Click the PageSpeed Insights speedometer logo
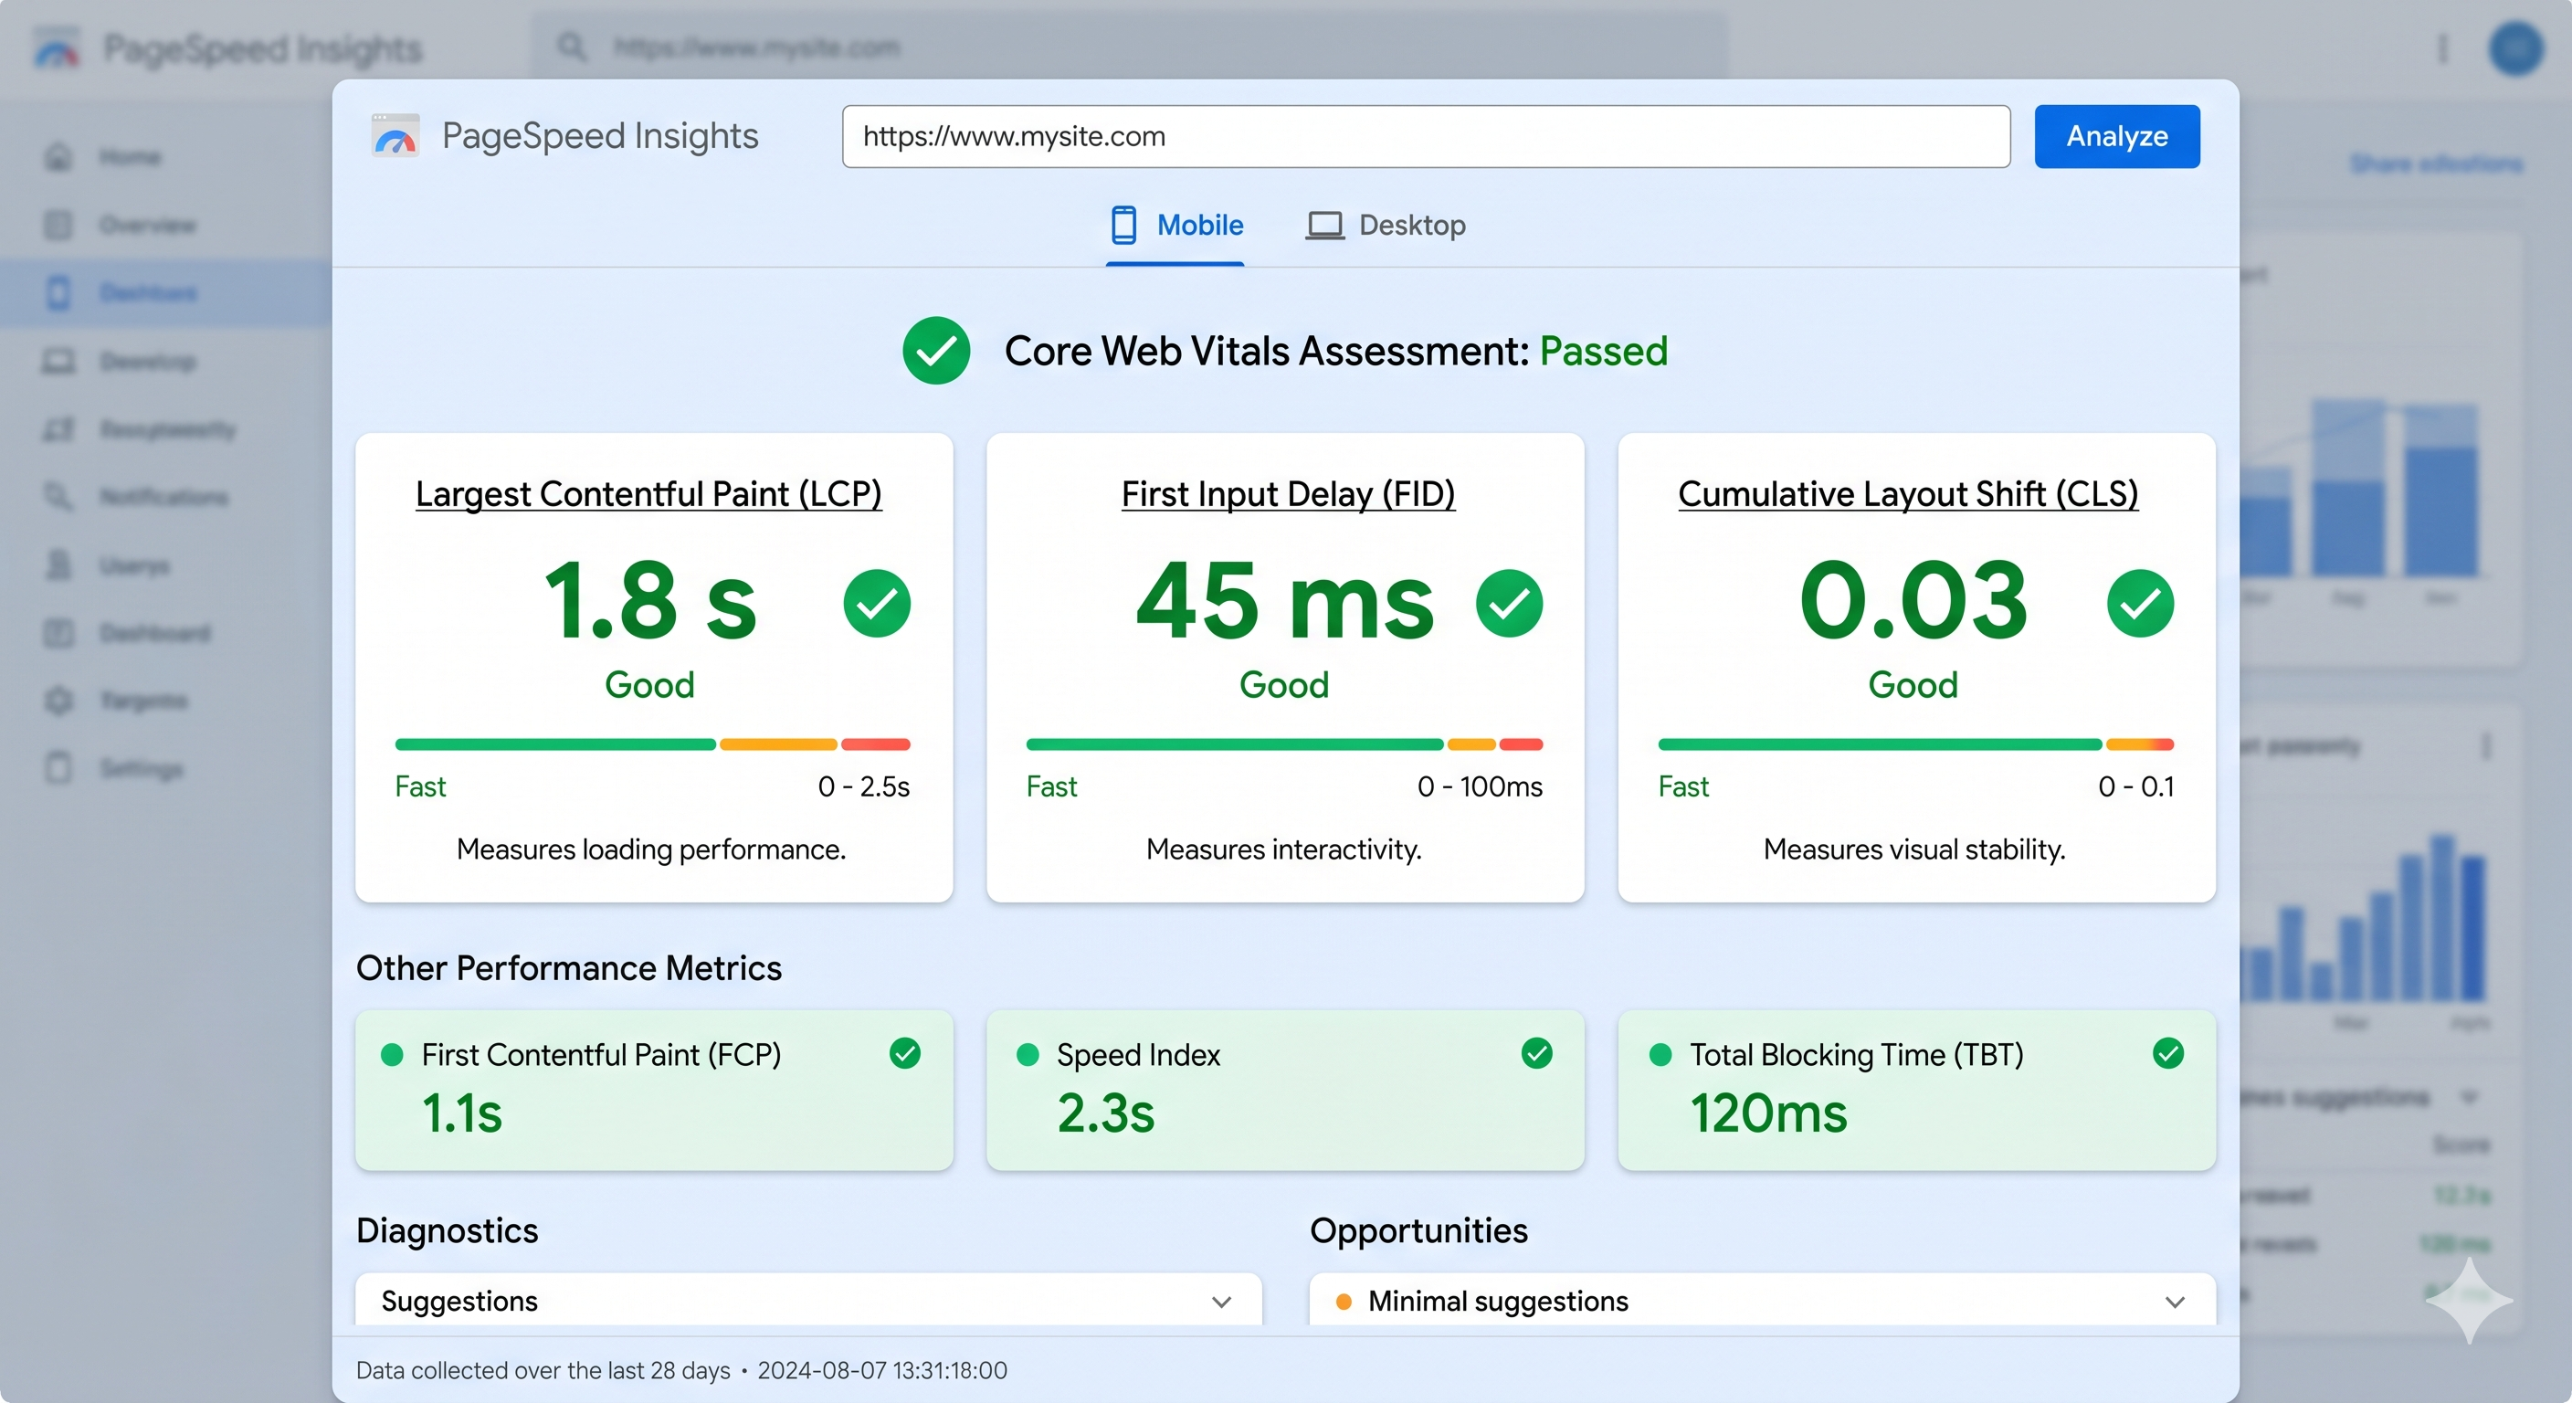Image resolution: width=2572 pixels, height=1403 pixels. point(395,136)
